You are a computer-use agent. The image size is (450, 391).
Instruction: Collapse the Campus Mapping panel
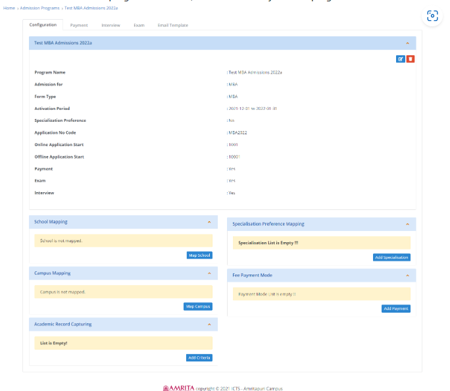click(209, 273)
